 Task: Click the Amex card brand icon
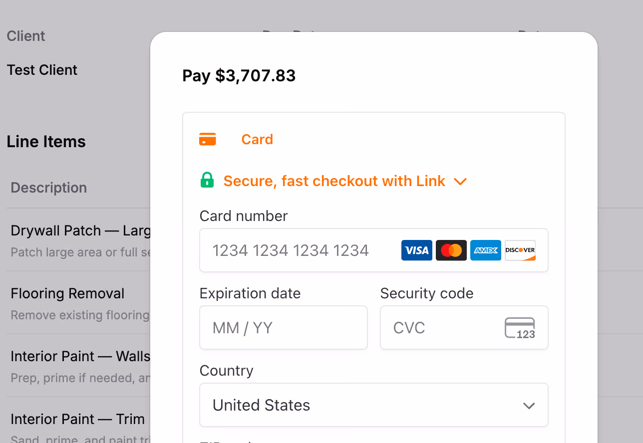click(x=485, y=250)
